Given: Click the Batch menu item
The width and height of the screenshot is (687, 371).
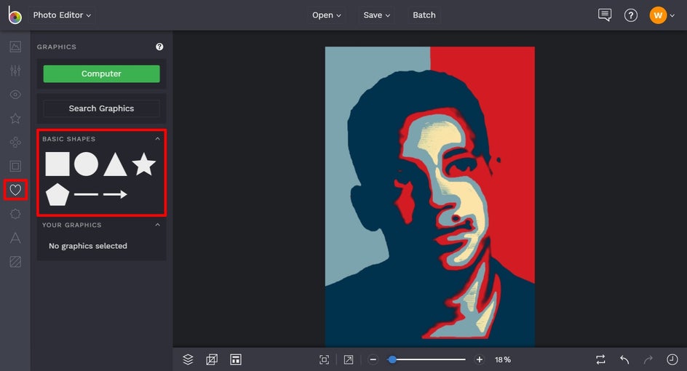Looking at the screenshot, I should (424, 15).
